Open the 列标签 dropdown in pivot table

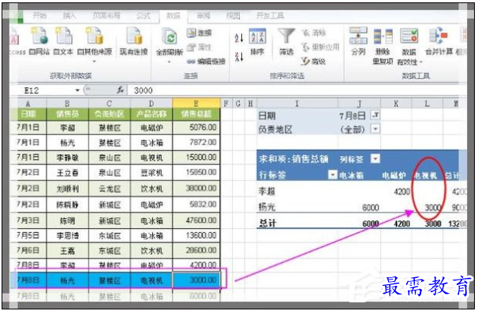tap(375, 159)
